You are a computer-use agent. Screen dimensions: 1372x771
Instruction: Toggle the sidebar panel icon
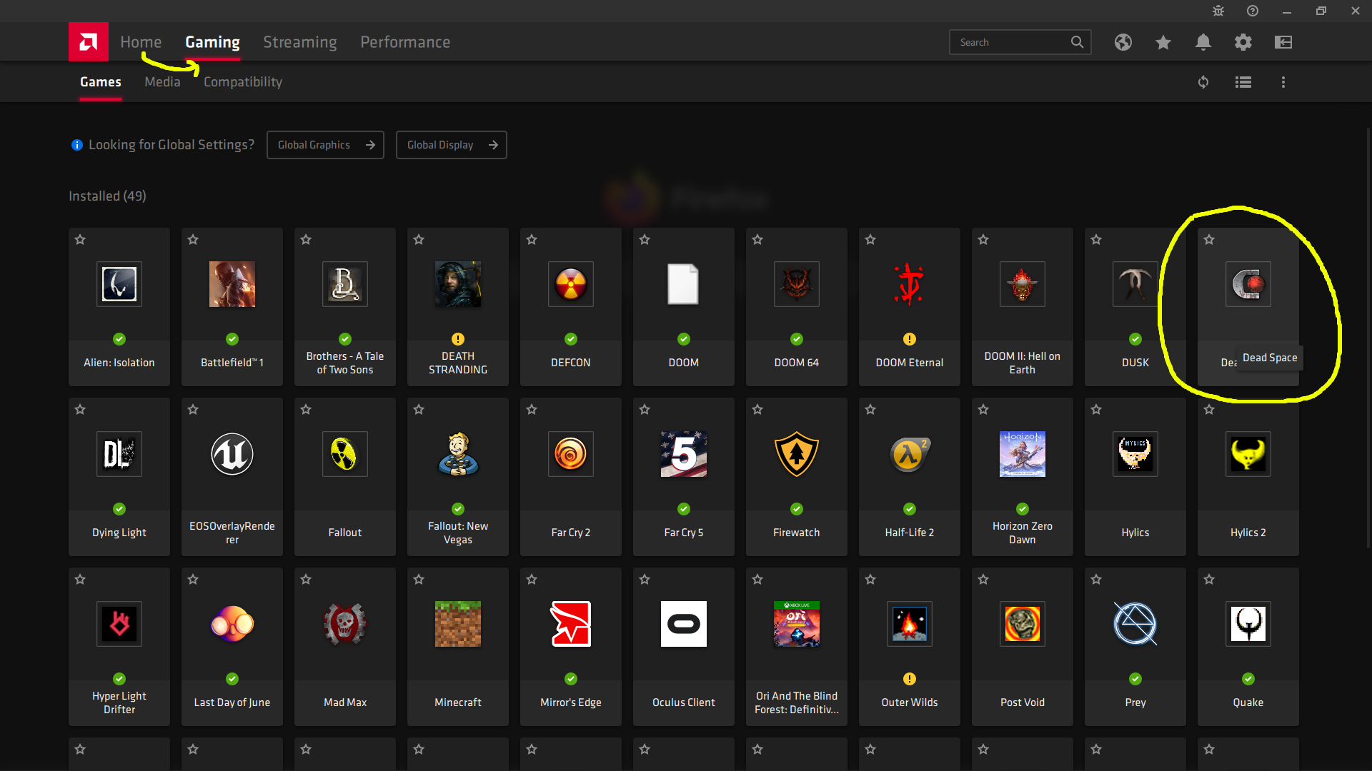1283,42
